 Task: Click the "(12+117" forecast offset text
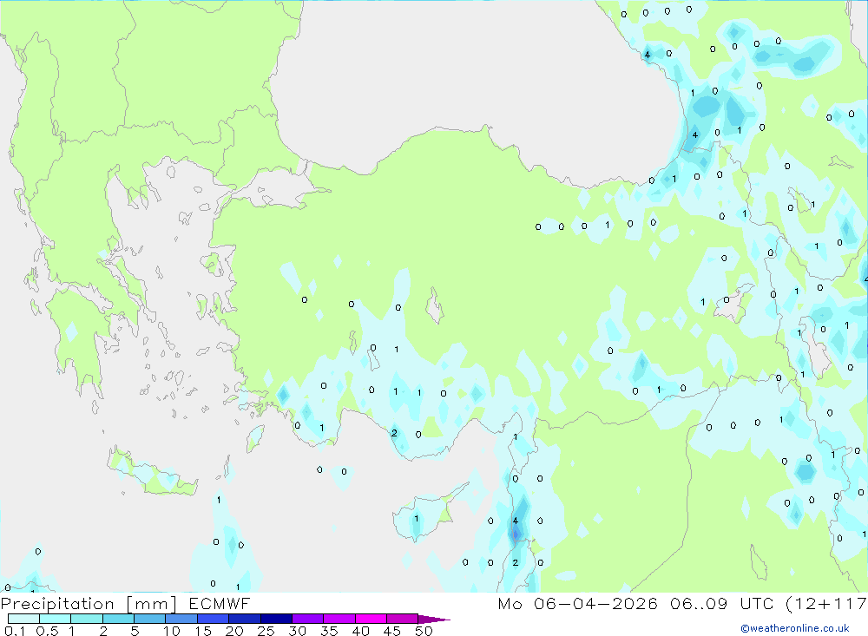826,603
